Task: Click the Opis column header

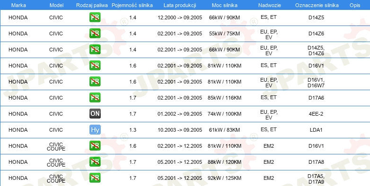Action: 355,5
